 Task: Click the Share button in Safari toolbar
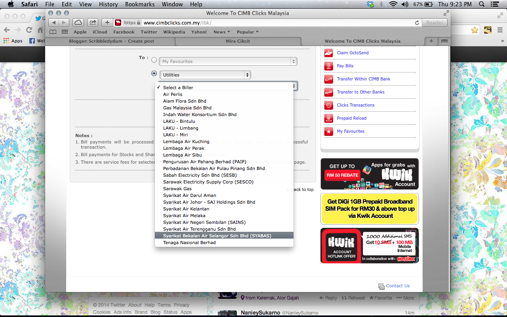click(93, 23)
